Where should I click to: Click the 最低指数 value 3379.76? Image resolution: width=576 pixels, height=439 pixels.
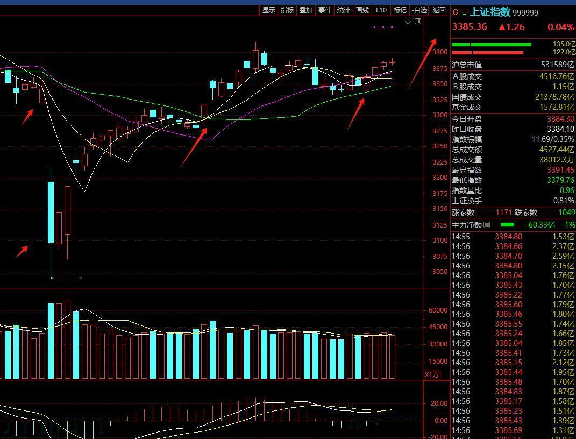point(560,180)
